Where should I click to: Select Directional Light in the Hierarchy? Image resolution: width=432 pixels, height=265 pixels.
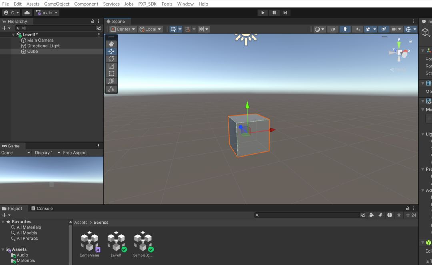click(43, 46)
